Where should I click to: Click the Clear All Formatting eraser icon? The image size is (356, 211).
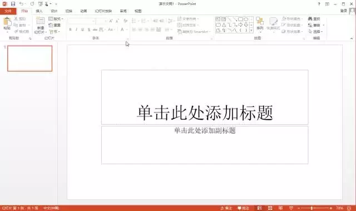125,21
